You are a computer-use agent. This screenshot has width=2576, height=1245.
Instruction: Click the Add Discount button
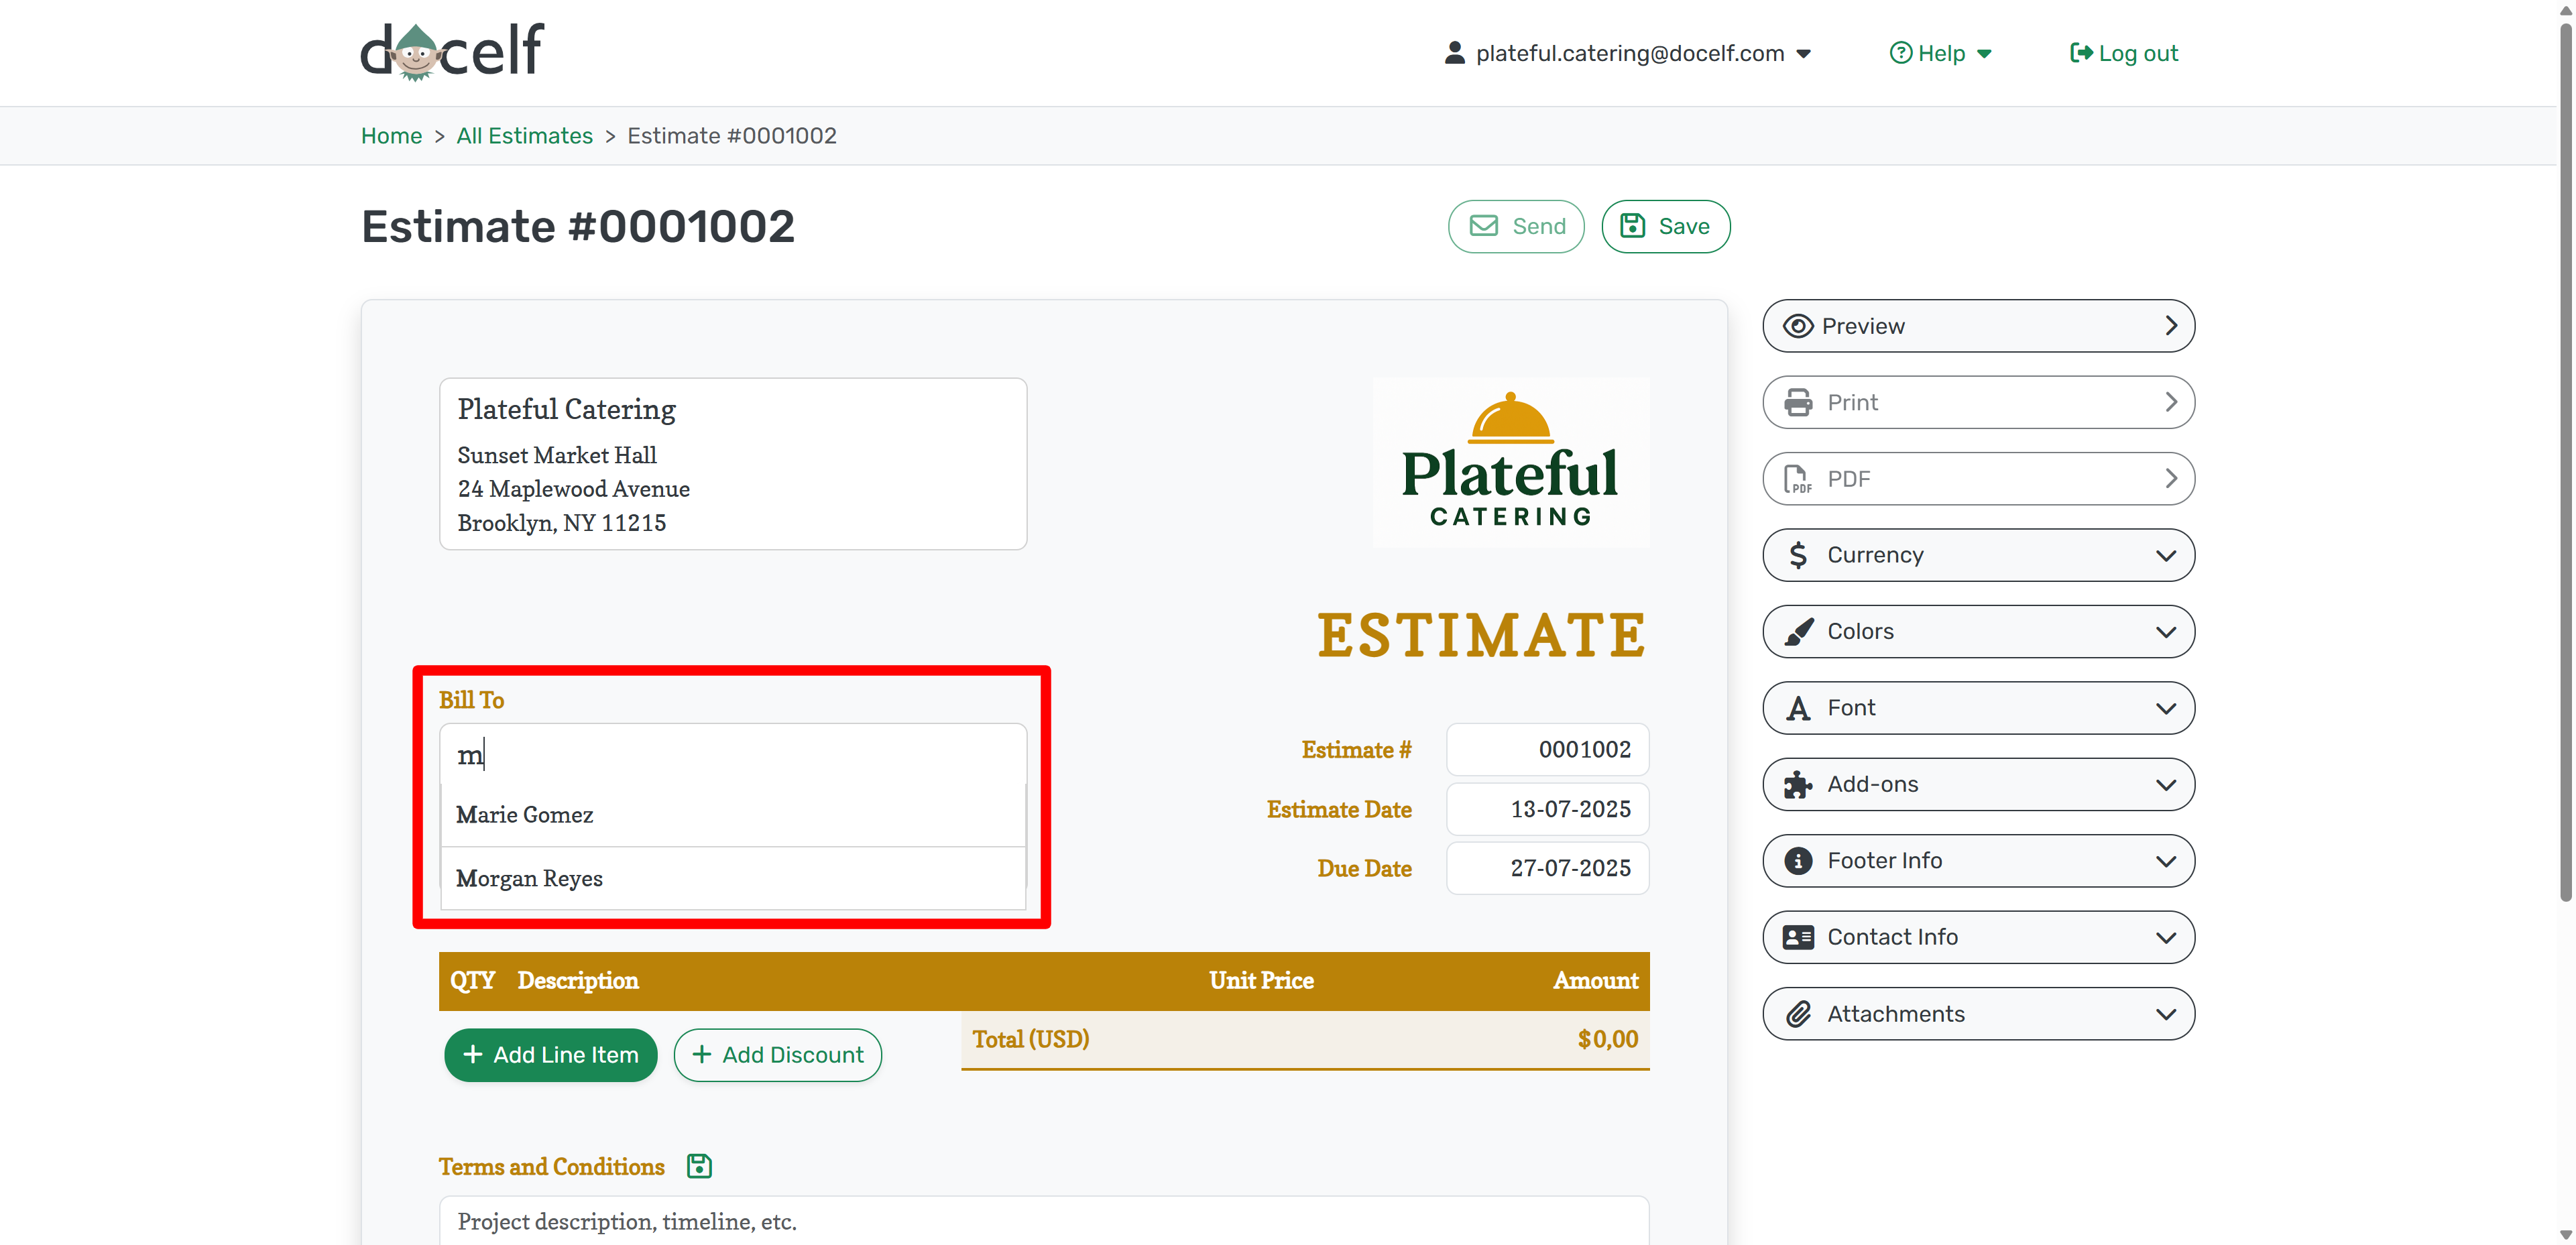point(777,1054)
